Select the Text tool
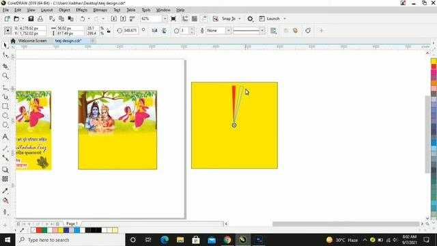 [x=5, y=137]
